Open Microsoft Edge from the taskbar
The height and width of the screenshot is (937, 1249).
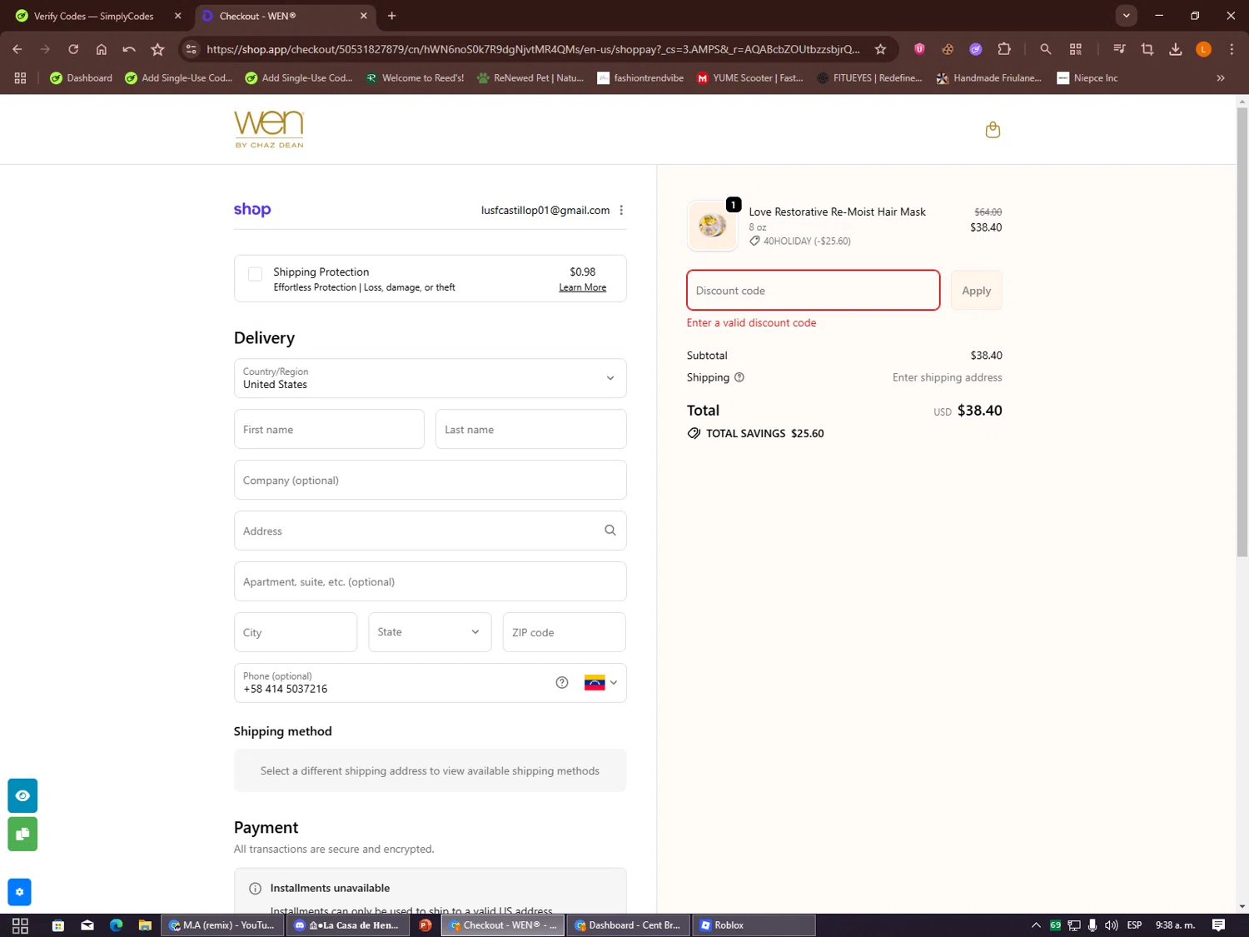[x=116, y=925]
